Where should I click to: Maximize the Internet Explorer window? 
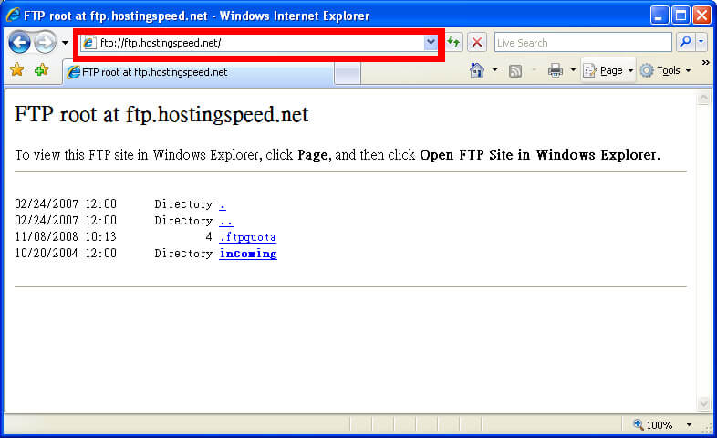pyautogui.click(x=680, y=16)
